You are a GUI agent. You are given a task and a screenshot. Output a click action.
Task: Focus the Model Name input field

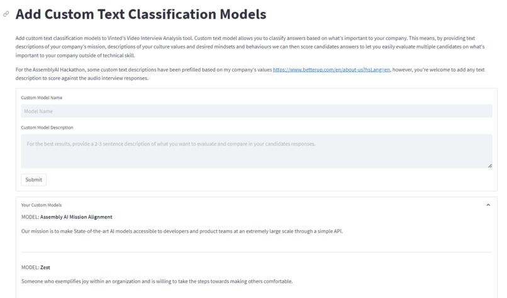tap(257, 111)
